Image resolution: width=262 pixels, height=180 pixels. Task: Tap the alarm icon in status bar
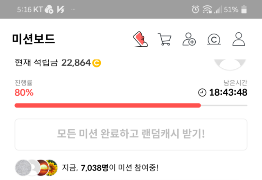point(195,9)
